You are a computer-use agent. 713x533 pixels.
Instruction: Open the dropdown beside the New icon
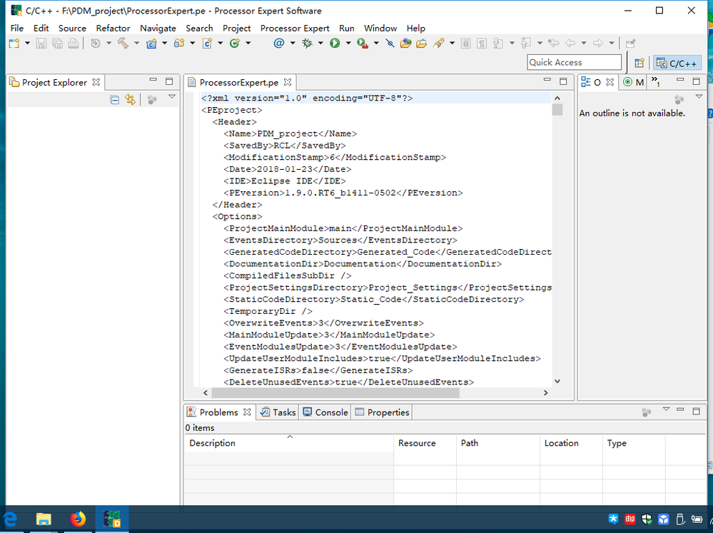point(27,44)
